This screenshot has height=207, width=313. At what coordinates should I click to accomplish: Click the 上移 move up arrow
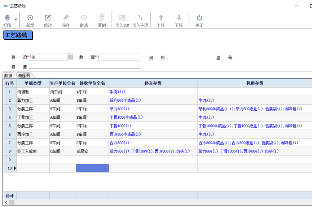click(x=161, y=18)
